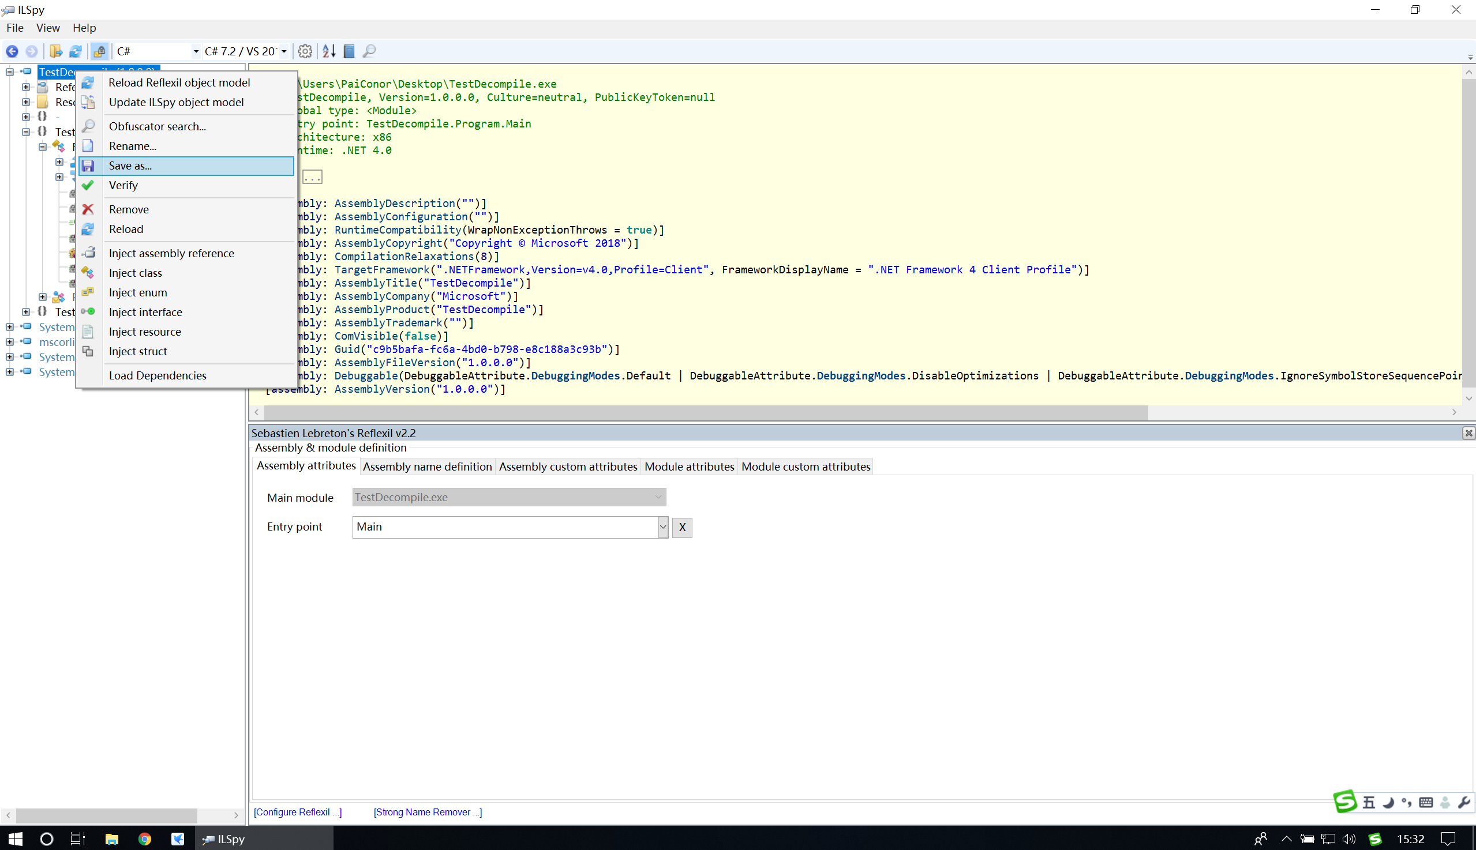This screenshot has height=850, width=1476.
Task: Open the Configure Reflexil link
Action: point(297,812)
